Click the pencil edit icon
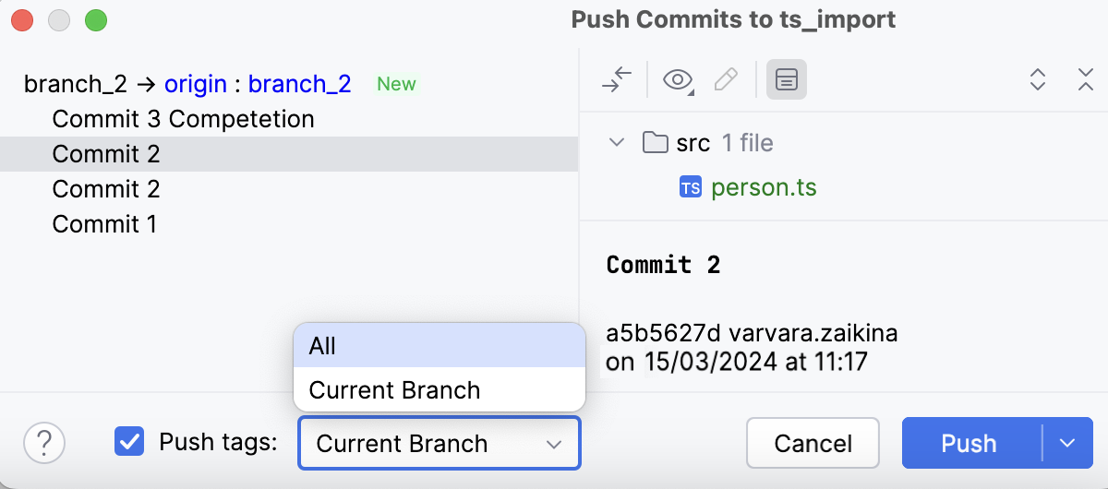This screenshot has height=489, width=1108. point(727,80)
